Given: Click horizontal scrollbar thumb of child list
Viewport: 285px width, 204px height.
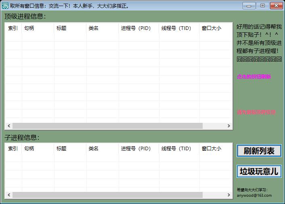Looking at the screenshot, I should tap(107, 195).
